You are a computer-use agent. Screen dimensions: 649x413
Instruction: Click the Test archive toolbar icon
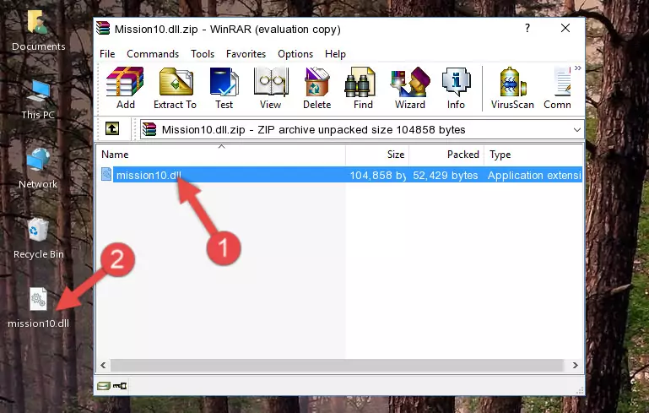tap(224, 88)
